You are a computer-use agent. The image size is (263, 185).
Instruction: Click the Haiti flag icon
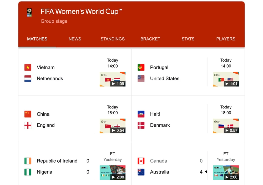tap(141, 114)
